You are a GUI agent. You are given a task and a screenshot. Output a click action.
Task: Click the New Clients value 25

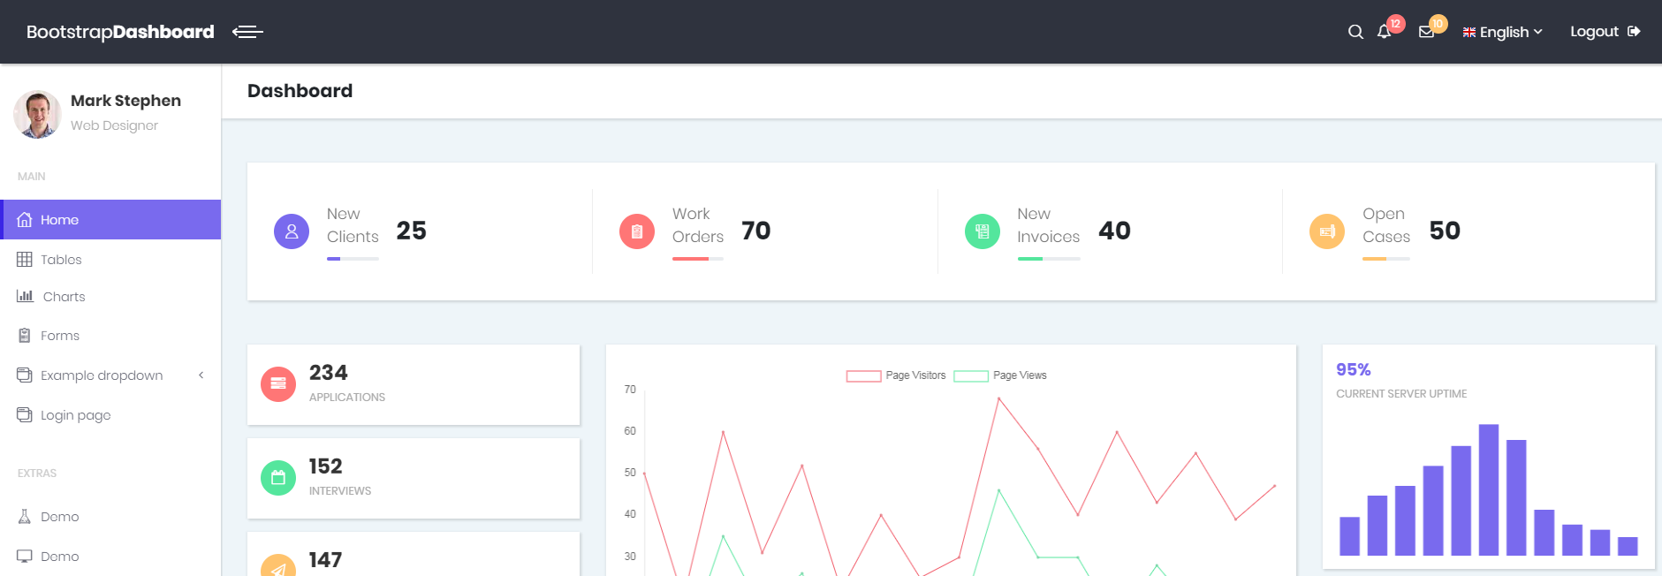411,231
